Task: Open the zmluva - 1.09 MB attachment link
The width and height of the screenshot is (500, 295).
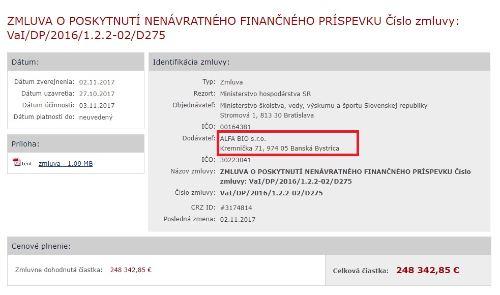Action: (66, 164)
